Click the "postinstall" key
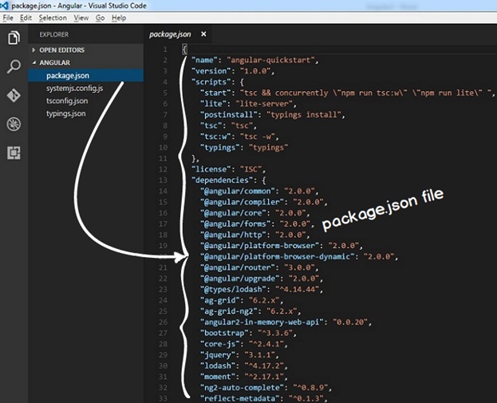This screenshot has width=497, height=403. point(229,115)
